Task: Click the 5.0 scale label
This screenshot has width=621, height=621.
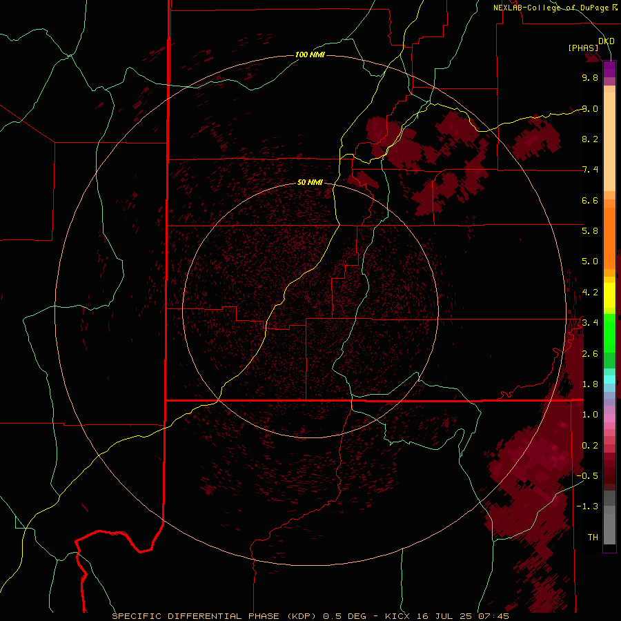Action: click(590, 262)
